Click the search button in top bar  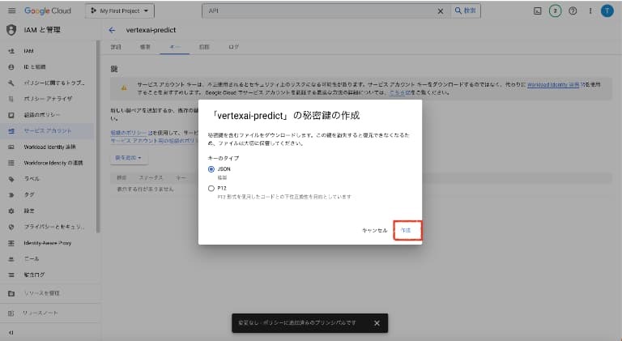466,11
